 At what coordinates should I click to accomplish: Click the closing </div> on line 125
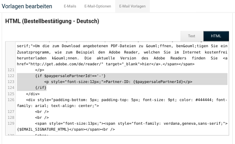33,94
